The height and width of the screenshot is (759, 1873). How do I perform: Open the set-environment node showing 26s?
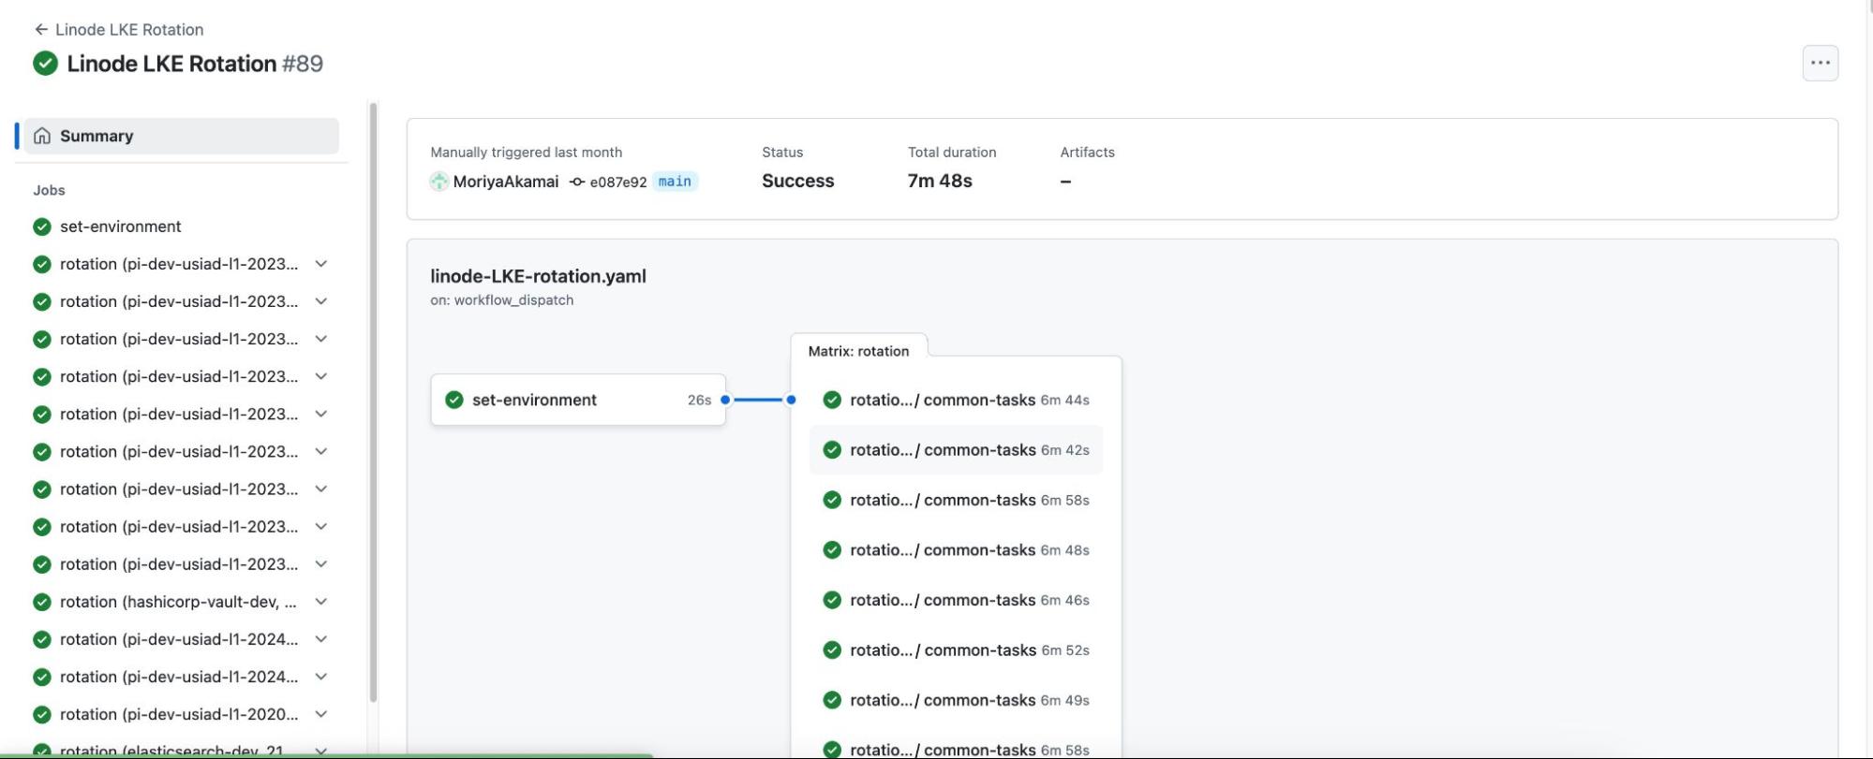click(x=578, y=400)
